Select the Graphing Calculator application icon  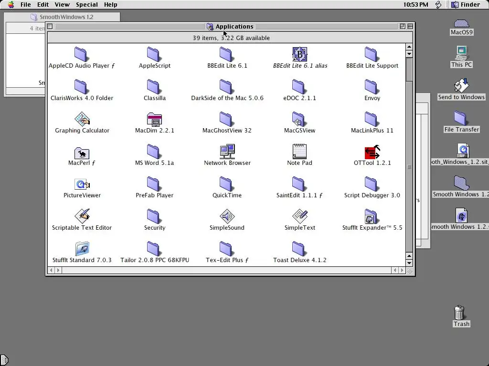click(82, 119)
